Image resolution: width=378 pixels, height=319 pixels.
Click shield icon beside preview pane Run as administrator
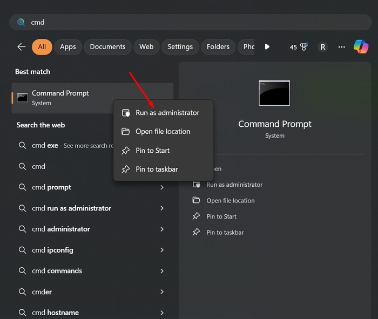point(196,185)
